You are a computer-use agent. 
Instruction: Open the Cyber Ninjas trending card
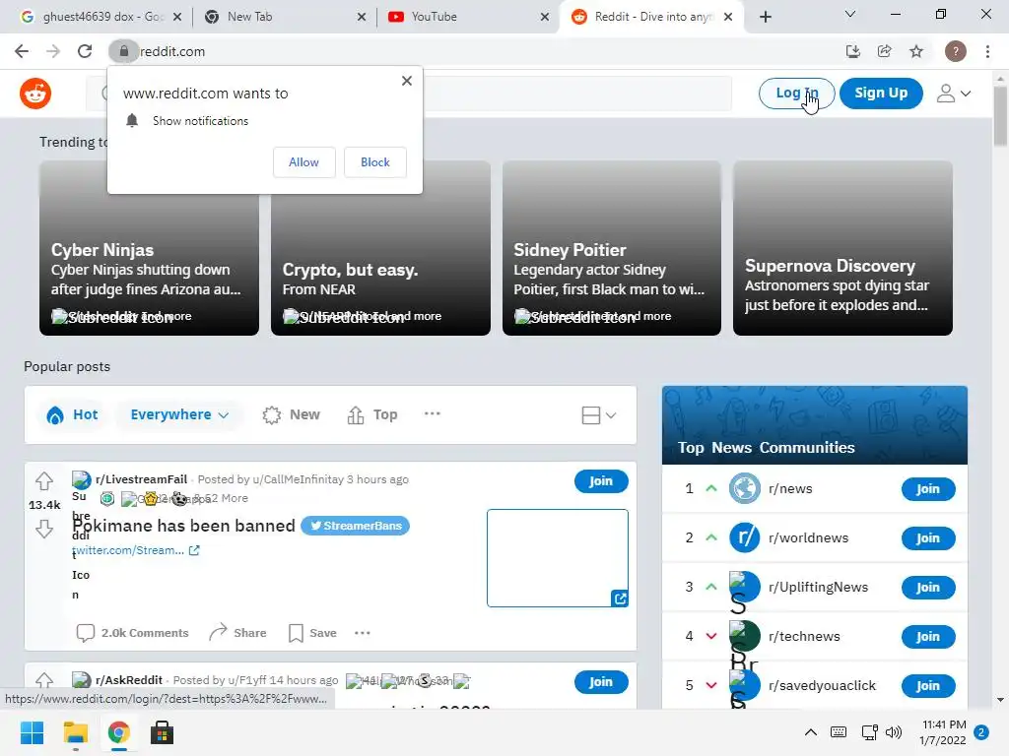150,248
